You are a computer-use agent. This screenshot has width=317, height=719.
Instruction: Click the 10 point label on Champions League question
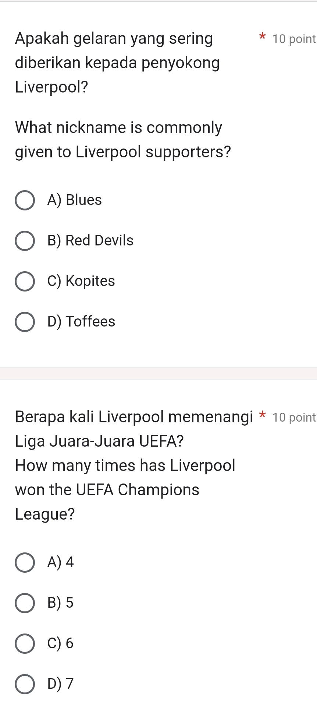tap(294, 418)
